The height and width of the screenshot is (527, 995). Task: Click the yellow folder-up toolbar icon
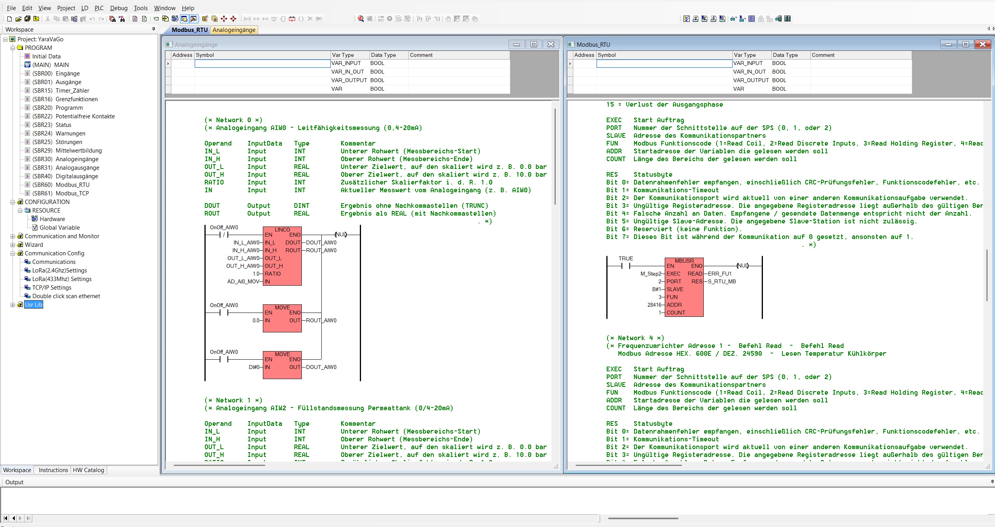[x=36, y=19]
